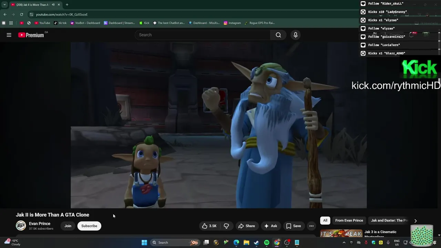Share the Jak II video

tap(247, 226)
